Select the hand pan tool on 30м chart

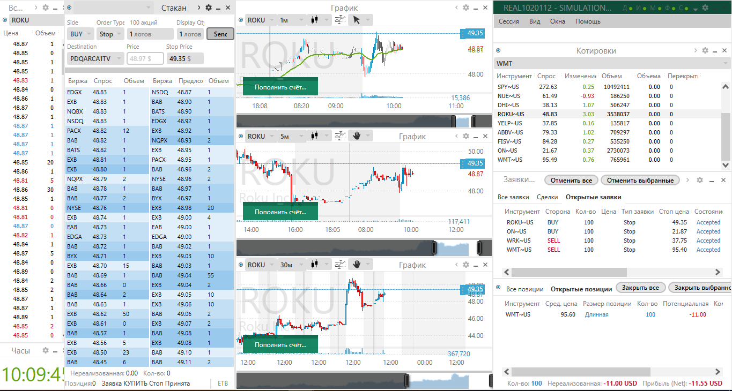[356, 265]
